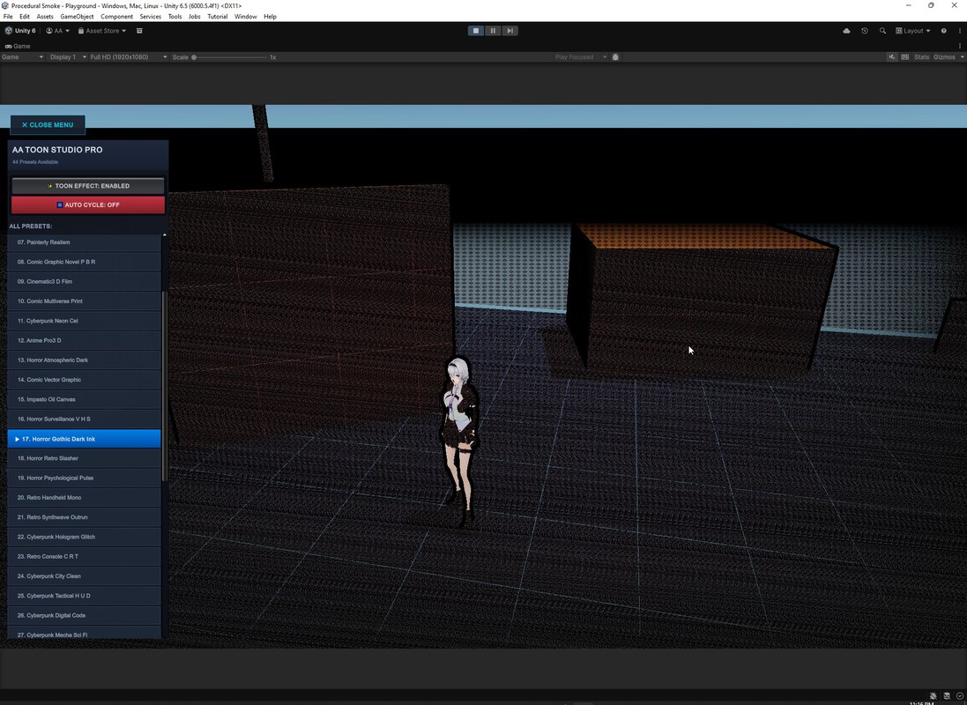Toggle the Stats overlay

click(x=921, y=57)
